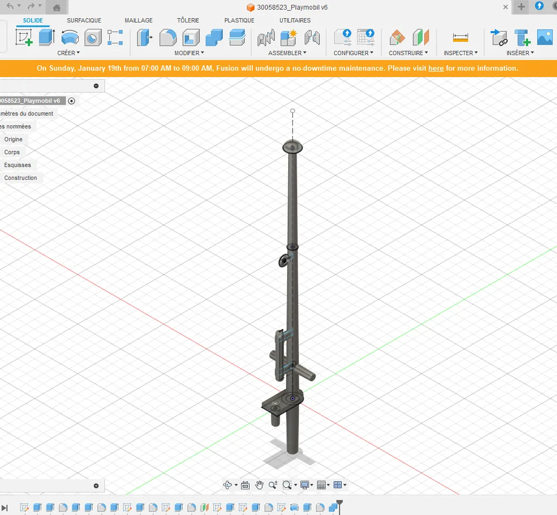Screen dimensions: 557x515
Task: Choose the Hole tool icon
Action: [93, 37]
